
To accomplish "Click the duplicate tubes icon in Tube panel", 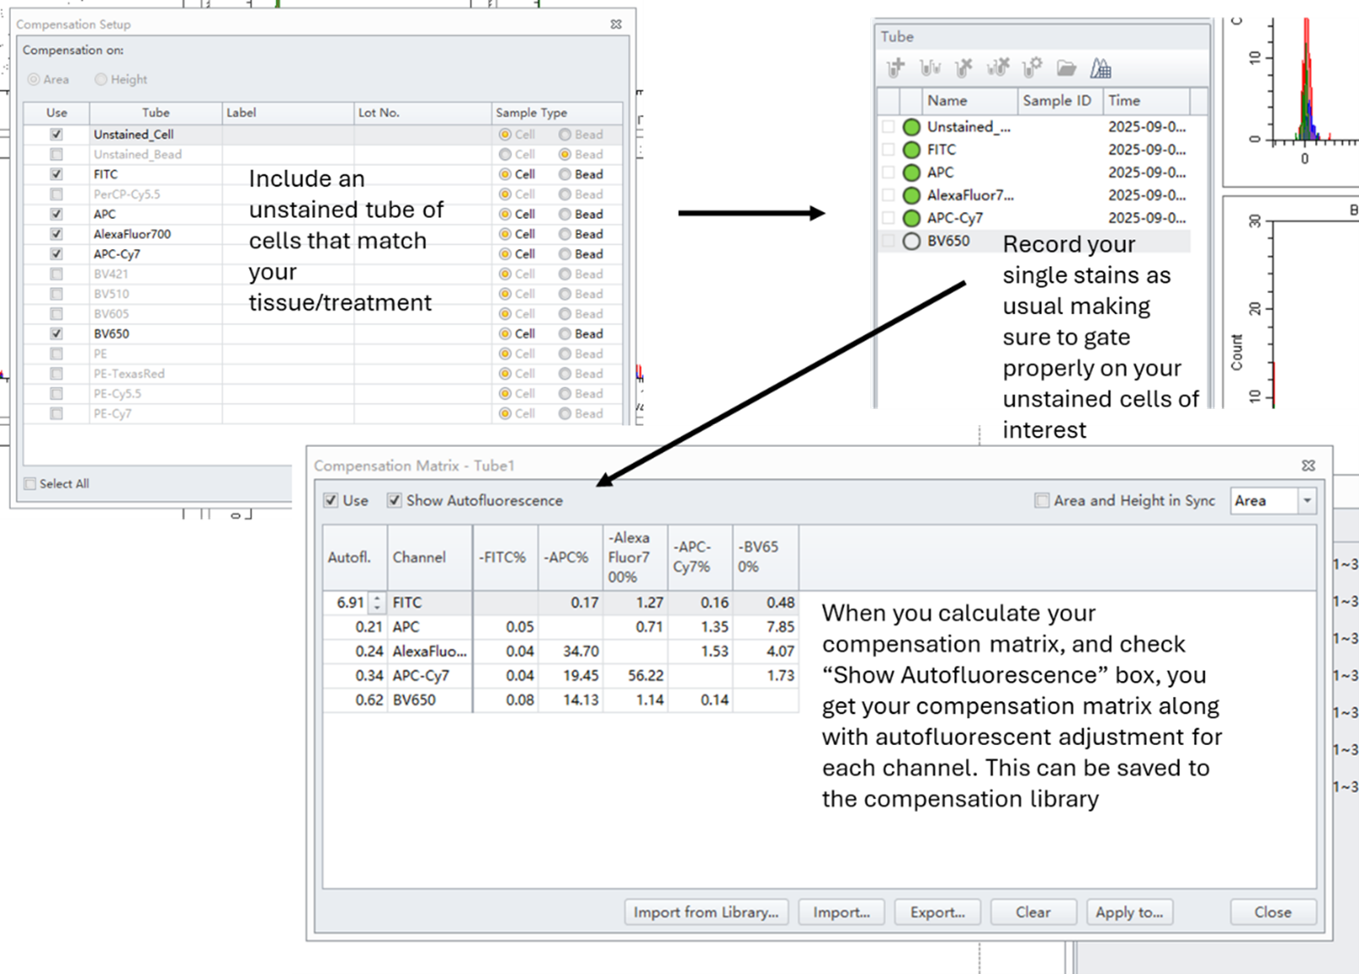I will pyautogui.click(x=931, y=67).
